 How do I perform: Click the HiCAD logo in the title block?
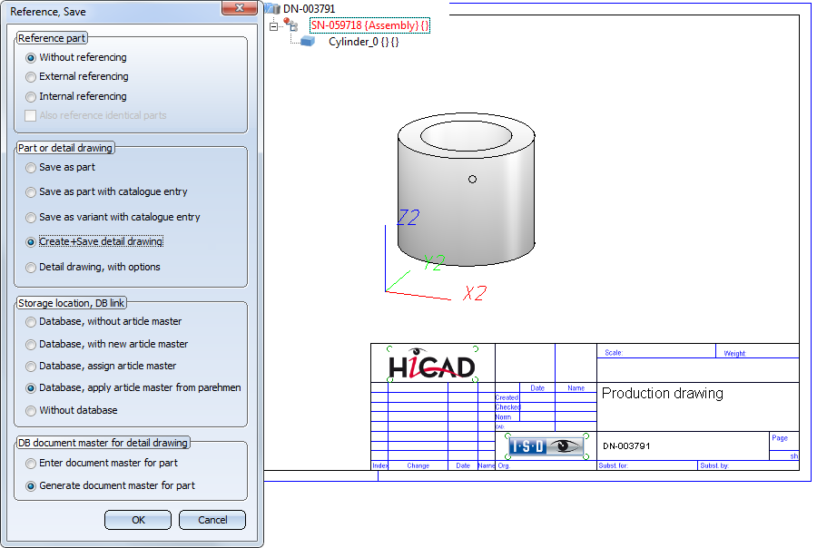pyautogui.click(x=432, y=364)
